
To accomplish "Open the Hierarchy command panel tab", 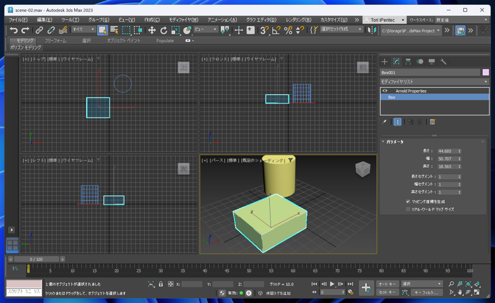I will click(x=408, y=62).
